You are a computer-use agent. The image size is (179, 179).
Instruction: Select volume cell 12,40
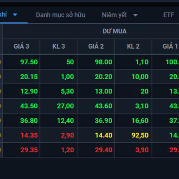[59, 121]
